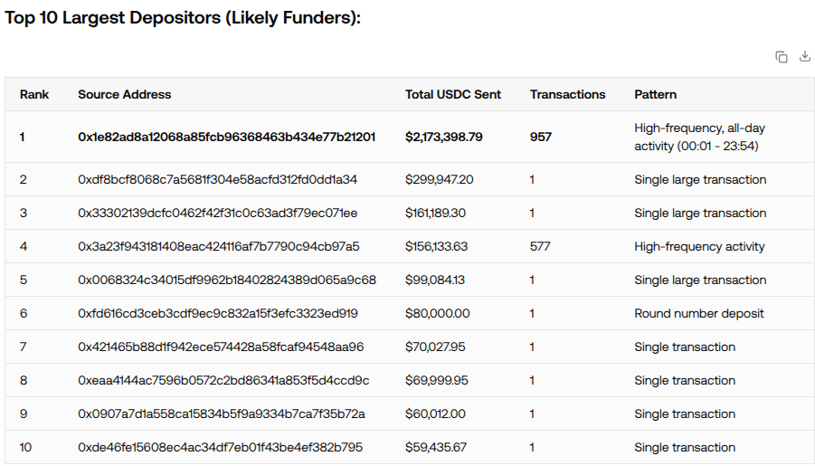The height and width of the screenshot is (466, 815).
Task: Click the address starting 0x33302139
Action: click(217, 213)
